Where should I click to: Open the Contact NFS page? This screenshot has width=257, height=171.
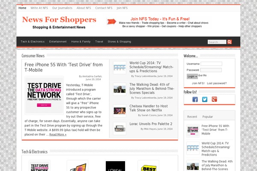[104, 8]
